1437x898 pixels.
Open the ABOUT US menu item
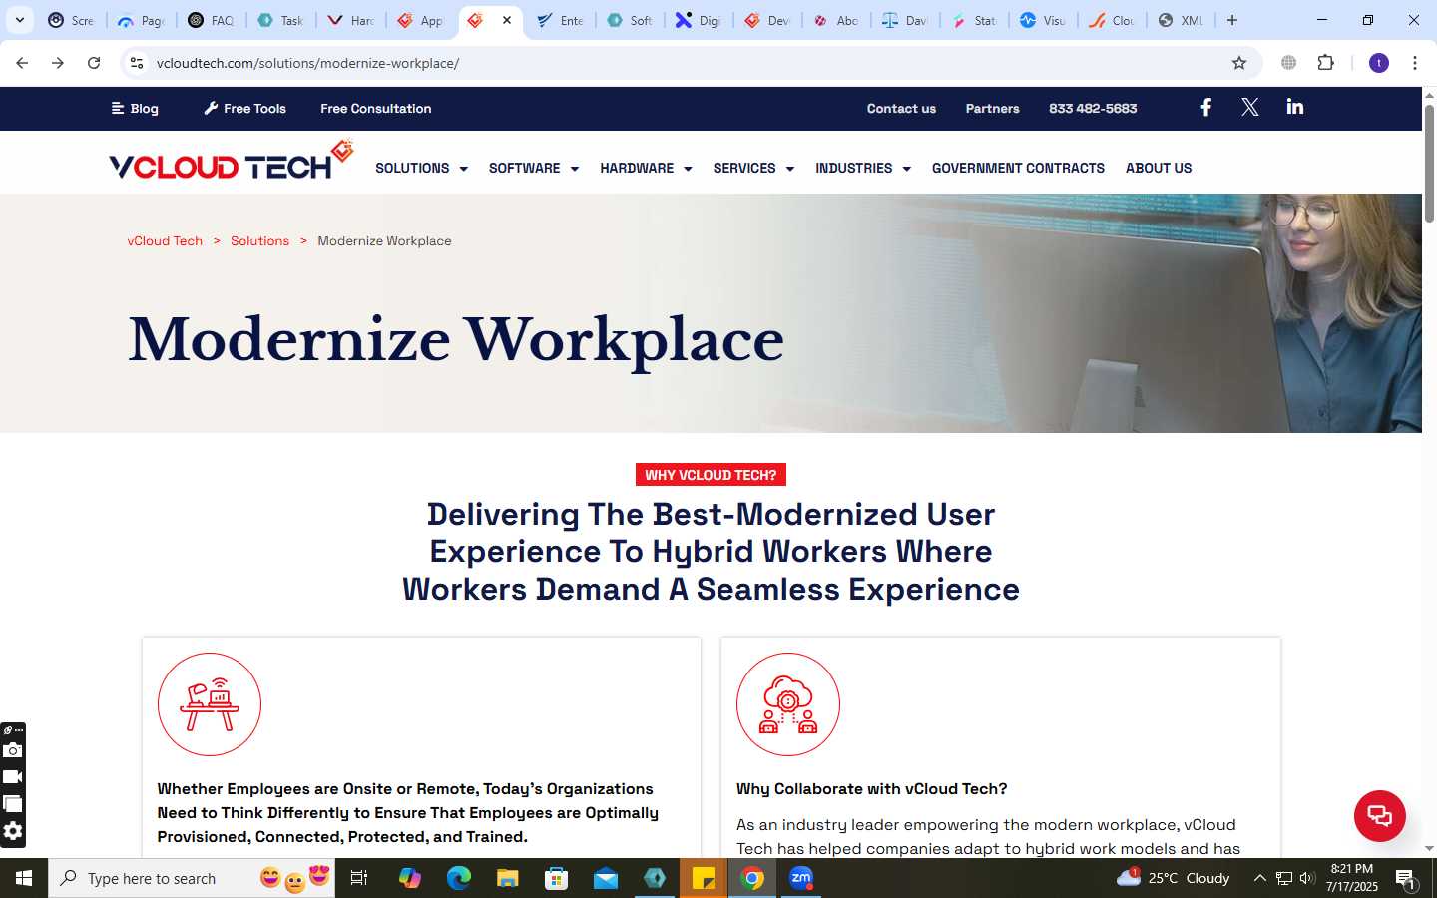(x=1159, y=168)
